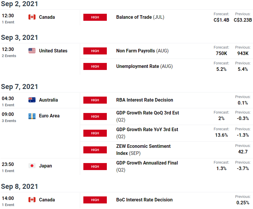Viewport: 253px width, 209px height.
Task: Click the Non Farm Payrolls 750K forecast
Action: click(x=221, y=53)
